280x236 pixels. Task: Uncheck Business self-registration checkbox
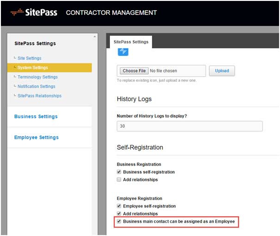[x=119, y=172]
